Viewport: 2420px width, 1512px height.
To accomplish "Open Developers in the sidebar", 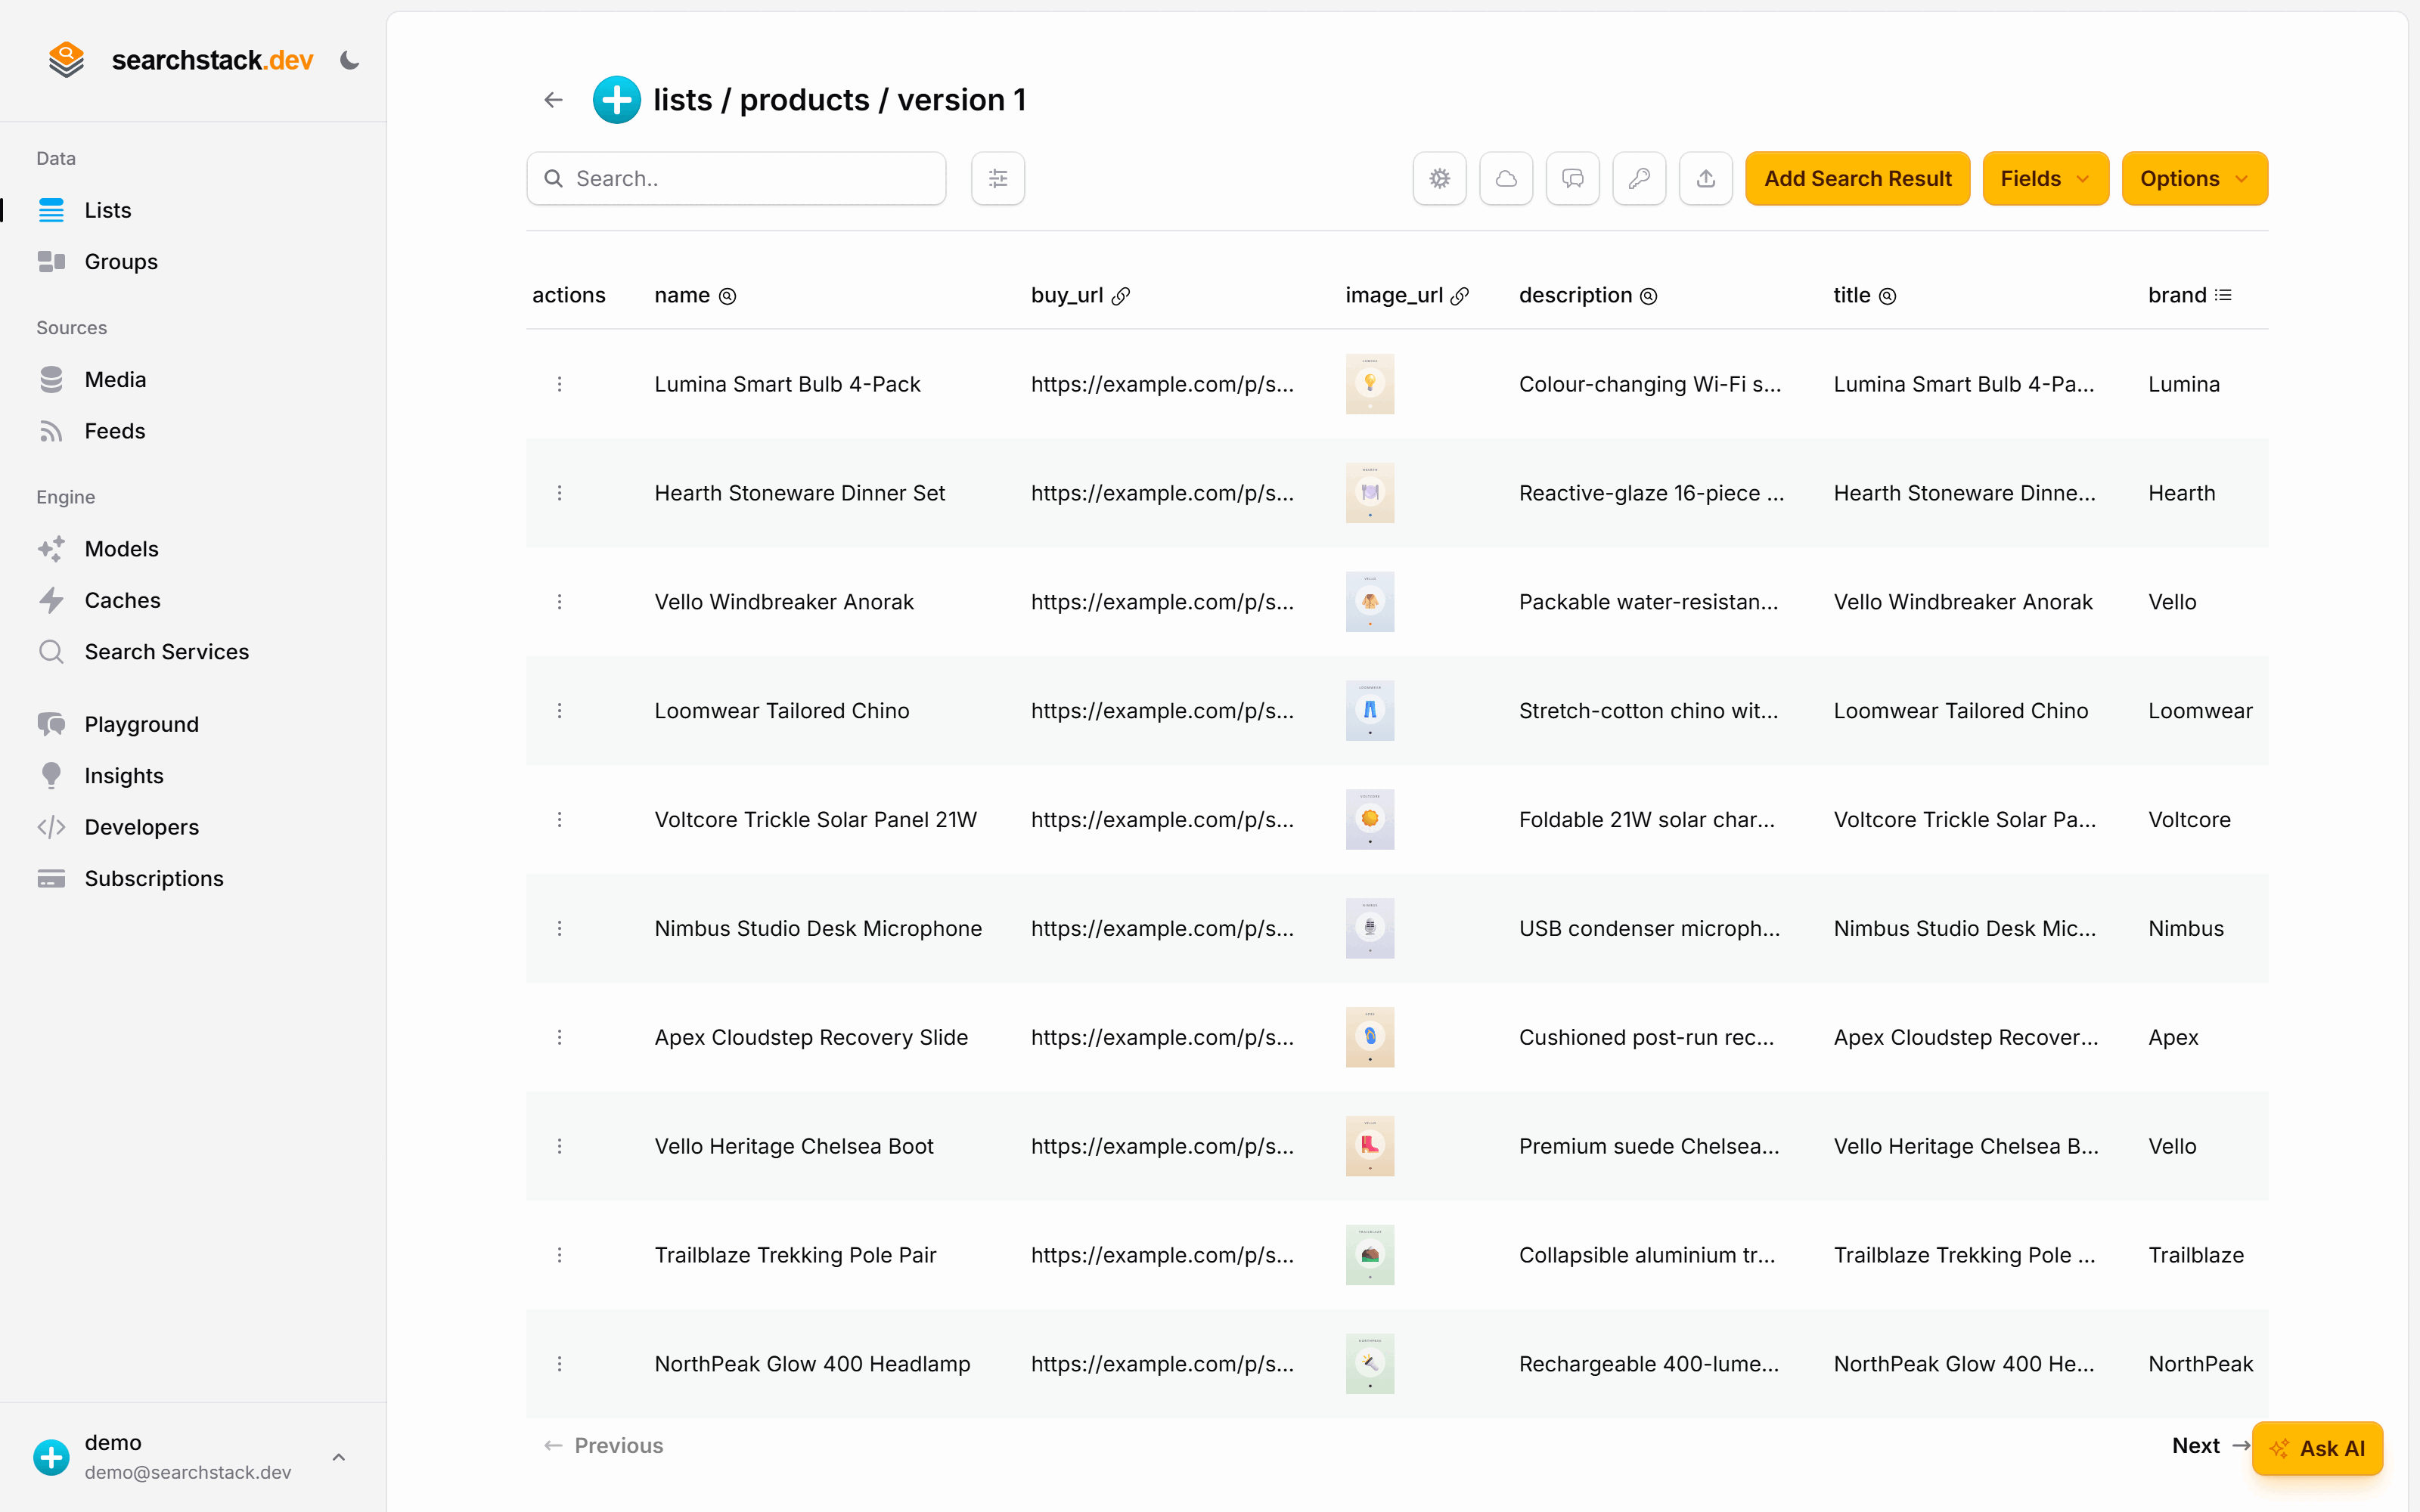I will pyautogui.click(x=141, y=827).
